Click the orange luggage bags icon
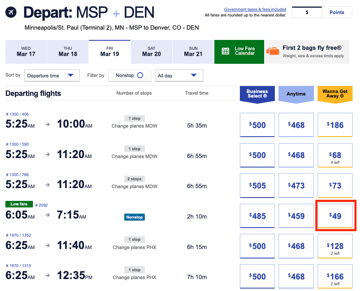Image resolution: width=360 pixels, height=291 pixels. (273, 51)
